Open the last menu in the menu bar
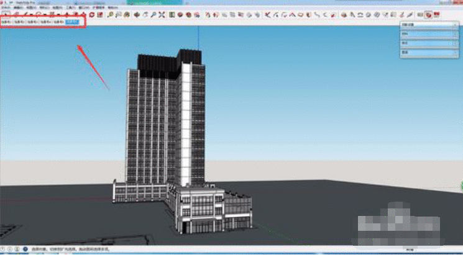This screenshot has width=463, height=255. (112, 7)
